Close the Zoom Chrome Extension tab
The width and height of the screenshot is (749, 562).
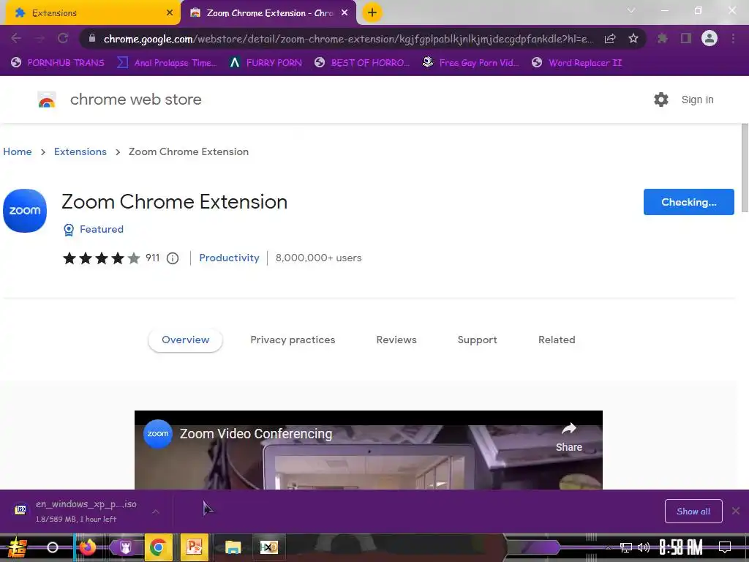(x=345, y=13)
